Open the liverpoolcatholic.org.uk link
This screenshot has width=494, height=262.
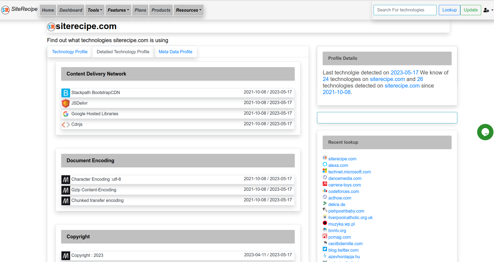pyautogui.click(x=350, y=218)
